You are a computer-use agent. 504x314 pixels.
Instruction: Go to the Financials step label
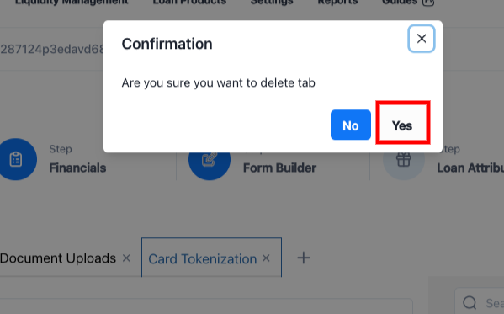click(x=77, y=168)
